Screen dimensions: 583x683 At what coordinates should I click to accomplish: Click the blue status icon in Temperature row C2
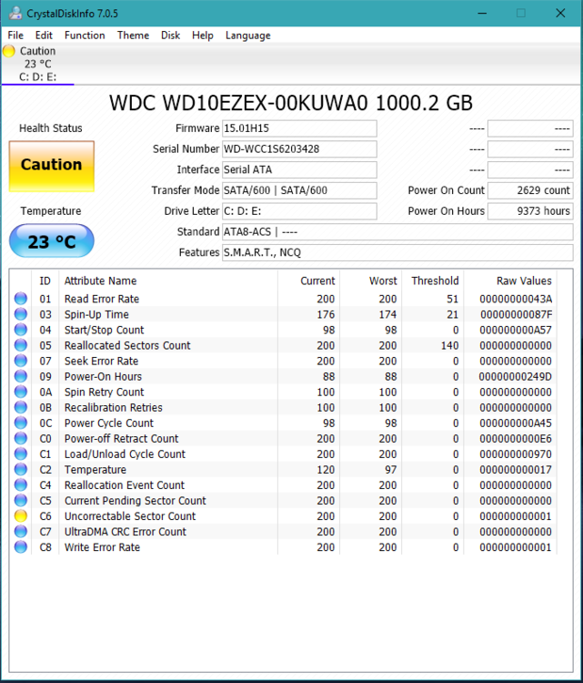(x=20, y=469)
